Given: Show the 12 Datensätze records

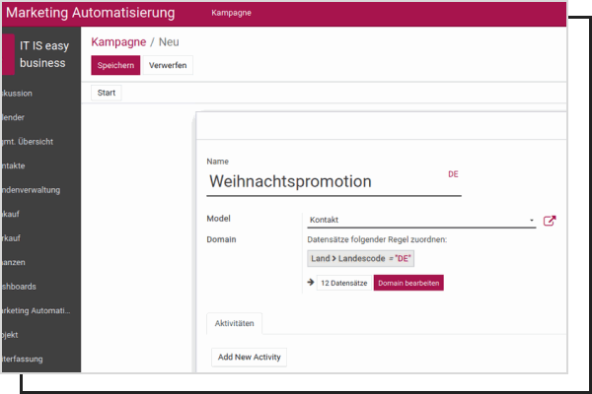Looking at the screenshot, I should point(343,283).
